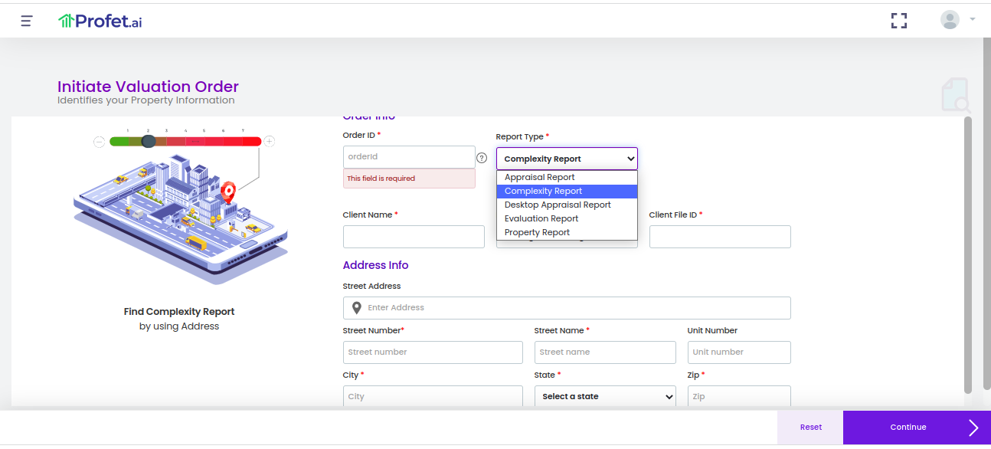
Task: Click the plus control on the complexity gauge
Action: pos(269,141)
